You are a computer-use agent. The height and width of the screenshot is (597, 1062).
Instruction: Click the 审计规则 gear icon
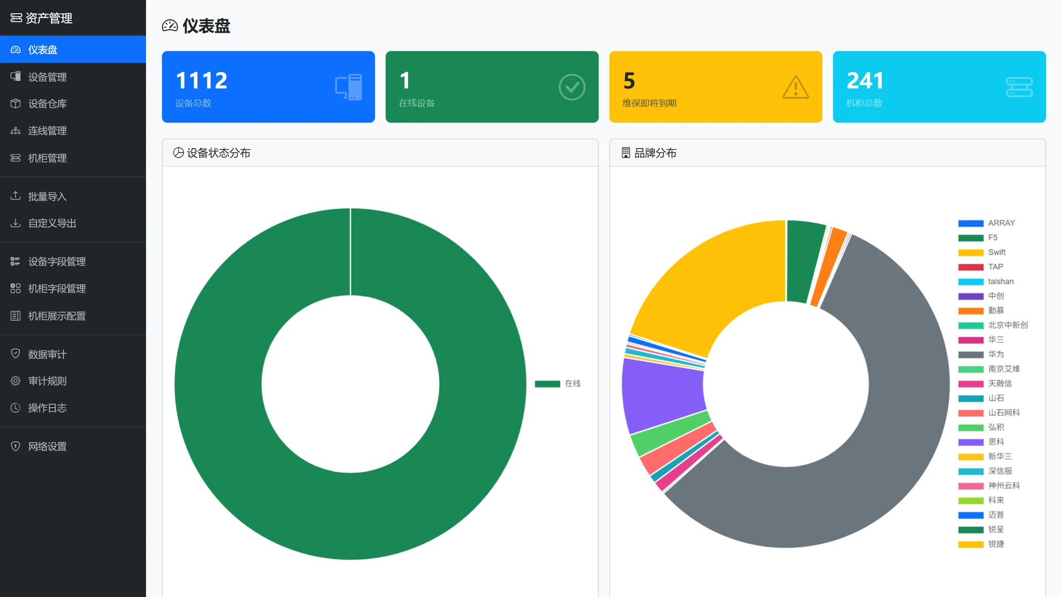[x=15, y=381]
